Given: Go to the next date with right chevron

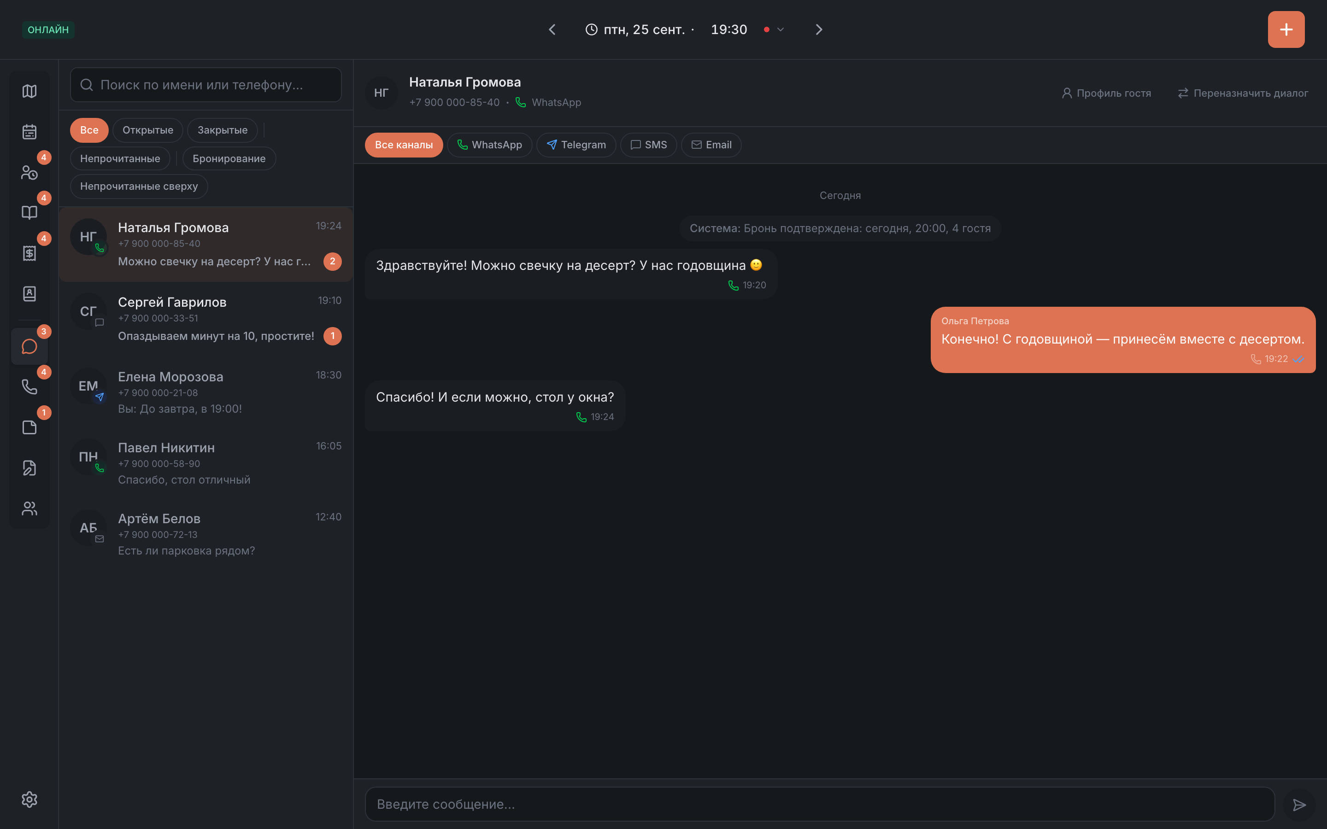Looking at the screenshot, I should tap(819, 29).
